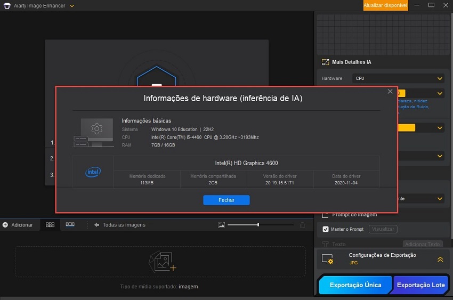The image size is (453, 300).
Task: Click the driver date 2020-11-04
Action: pyautogui.click(x=346, y=183)
